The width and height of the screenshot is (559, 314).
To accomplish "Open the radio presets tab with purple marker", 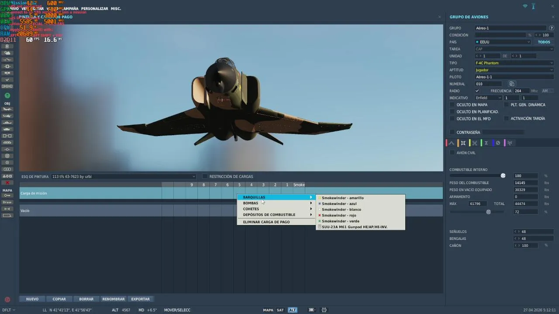I will click(x=510, y=143).
